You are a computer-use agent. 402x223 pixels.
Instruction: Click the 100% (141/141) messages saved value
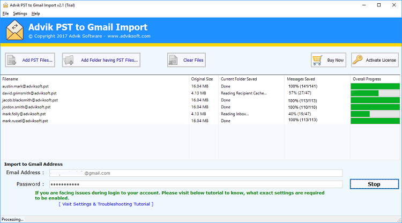point(303,86)
